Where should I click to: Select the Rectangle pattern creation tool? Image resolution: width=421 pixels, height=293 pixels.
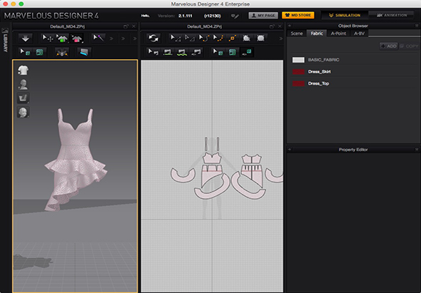[x=260, y=38]
